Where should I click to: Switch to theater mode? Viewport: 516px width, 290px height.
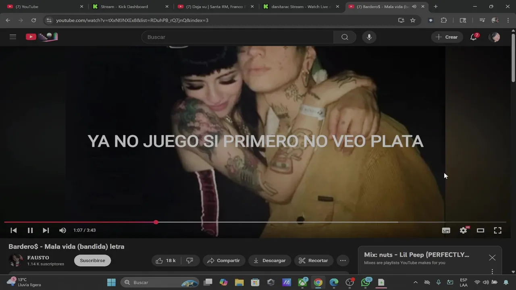[481, 230]
